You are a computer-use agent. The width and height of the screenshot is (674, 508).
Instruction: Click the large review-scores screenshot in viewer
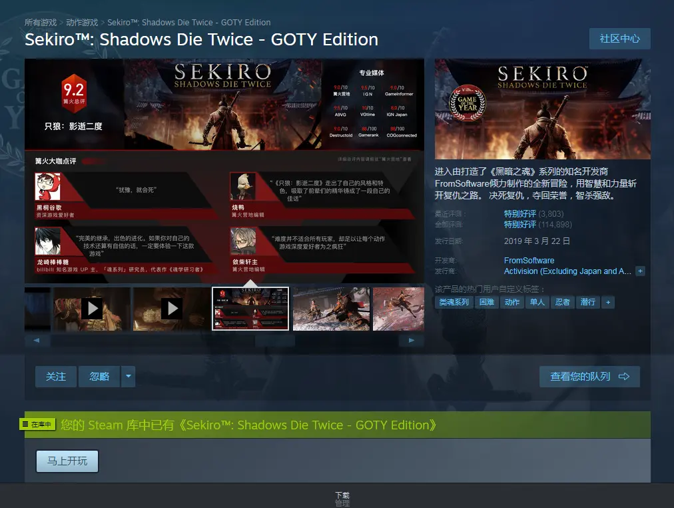coord(224,171)
